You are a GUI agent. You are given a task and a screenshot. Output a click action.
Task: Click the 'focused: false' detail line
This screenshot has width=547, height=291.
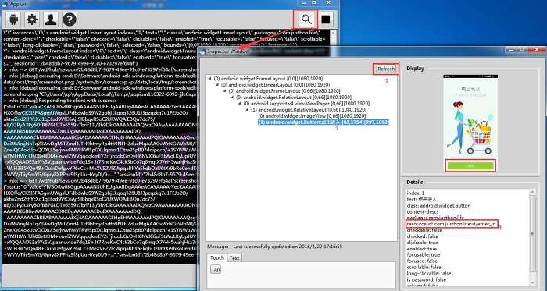click(422, 261)
